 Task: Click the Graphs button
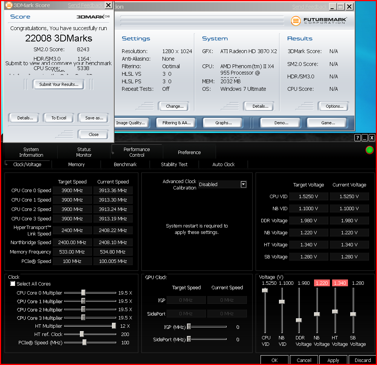(x=223, y=123)
